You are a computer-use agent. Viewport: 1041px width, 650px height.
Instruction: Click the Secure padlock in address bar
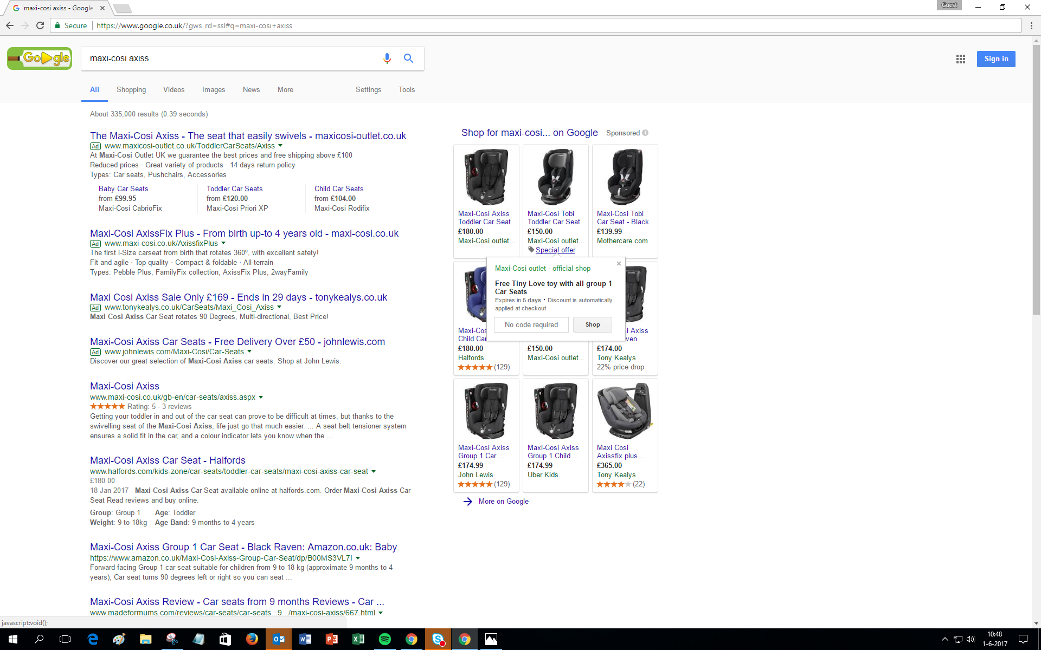tap(57, 25)
